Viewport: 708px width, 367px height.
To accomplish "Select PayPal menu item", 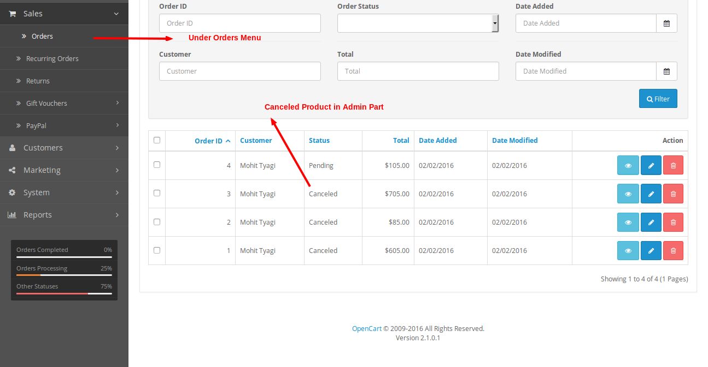I will tap(64, 125).
